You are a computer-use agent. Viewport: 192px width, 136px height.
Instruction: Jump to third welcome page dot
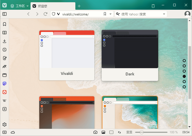184,71
